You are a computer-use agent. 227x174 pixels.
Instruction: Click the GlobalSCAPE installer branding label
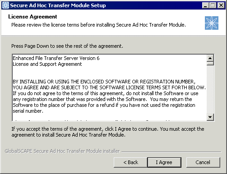pos(62,151)
